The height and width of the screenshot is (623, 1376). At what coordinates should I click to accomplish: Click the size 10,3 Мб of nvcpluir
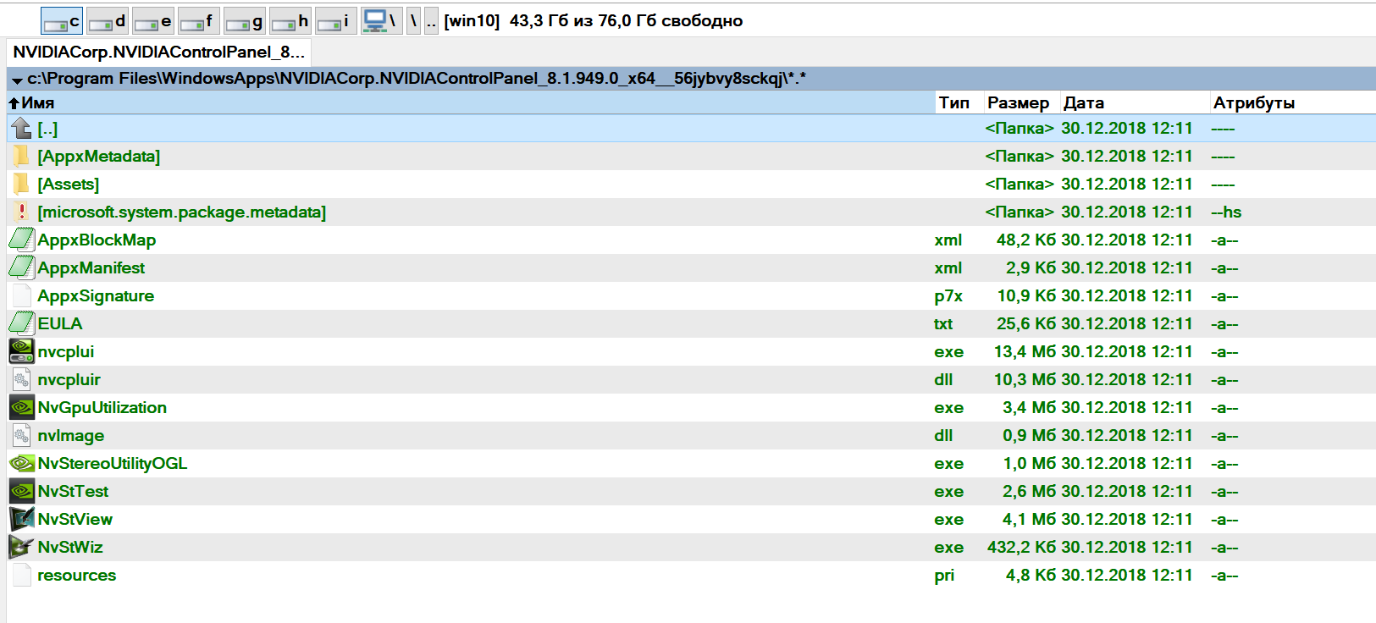pyautogui.click(x=1025, y=379)
